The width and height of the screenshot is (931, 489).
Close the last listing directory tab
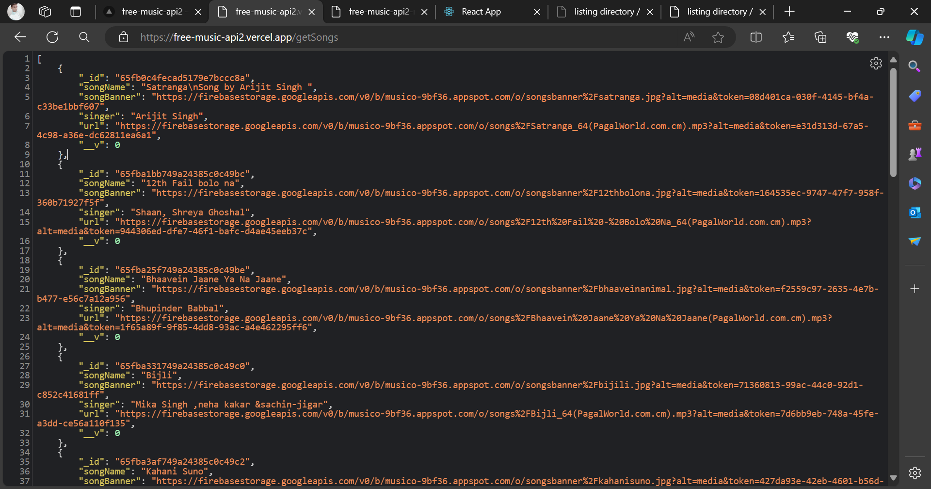click(x=762, y=12)
